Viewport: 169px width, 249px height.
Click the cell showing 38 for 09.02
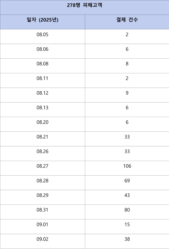click(x=127, y=239)
